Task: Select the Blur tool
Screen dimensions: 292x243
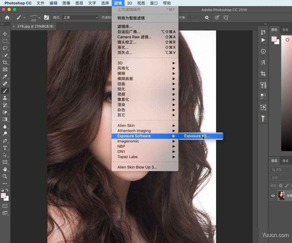Action: [x=5, y=126]
